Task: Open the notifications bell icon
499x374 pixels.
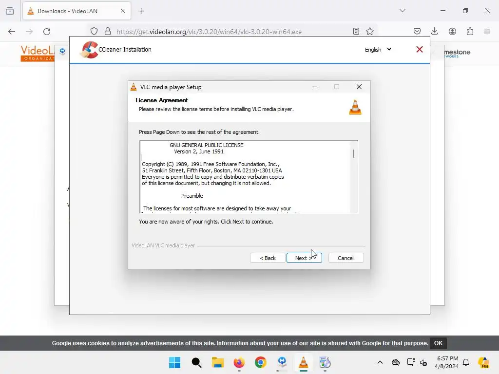Action: (466, 362)
